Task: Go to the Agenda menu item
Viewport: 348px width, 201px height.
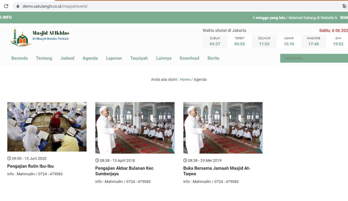Action: pos(90,58)
